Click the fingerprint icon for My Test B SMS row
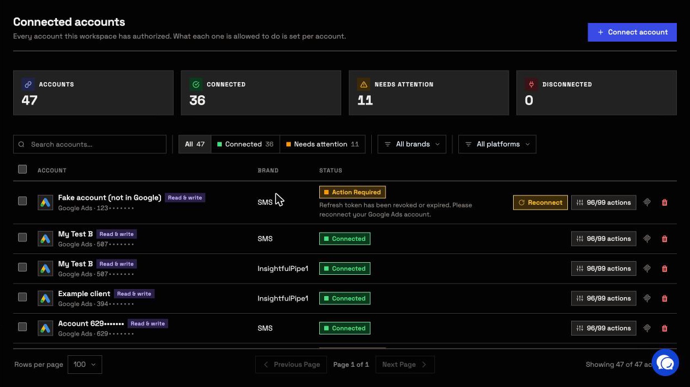690x387 pixels. pos(647,239)
